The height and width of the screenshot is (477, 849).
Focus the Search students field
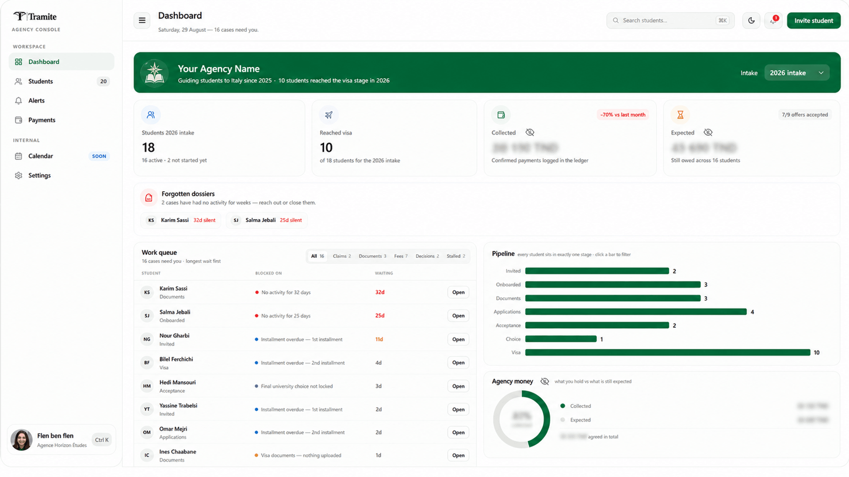tap(670, 20)
